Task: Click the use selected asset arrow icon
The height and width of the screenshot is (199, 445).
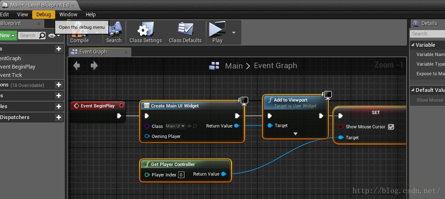Action: click(x=189, y=126)
